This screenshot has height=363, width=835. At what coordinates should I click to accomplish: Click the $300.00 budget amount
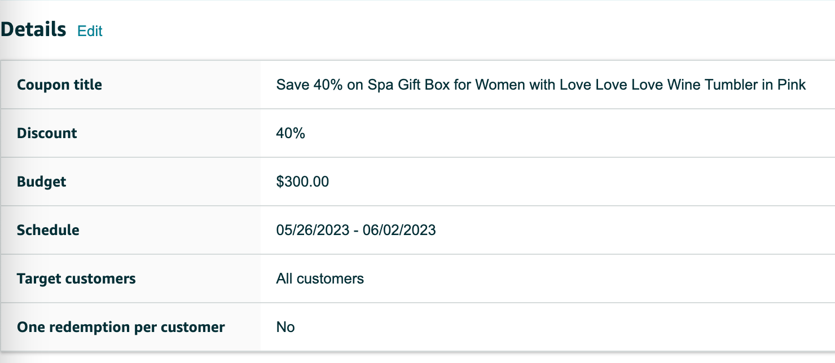[302, 182]
